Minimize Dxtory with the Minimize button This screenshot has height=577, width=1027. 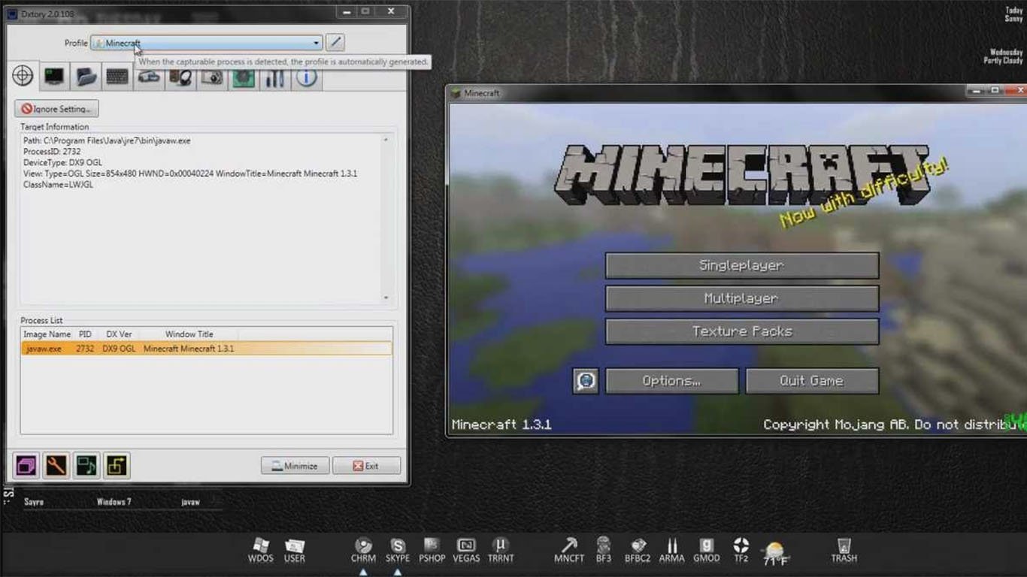point(295,466)
